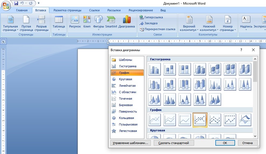Image resolution: width=266 pixels, height=154 pixels.
Task: Insert a SmartArt graphic
Action: tap(111, 22)
